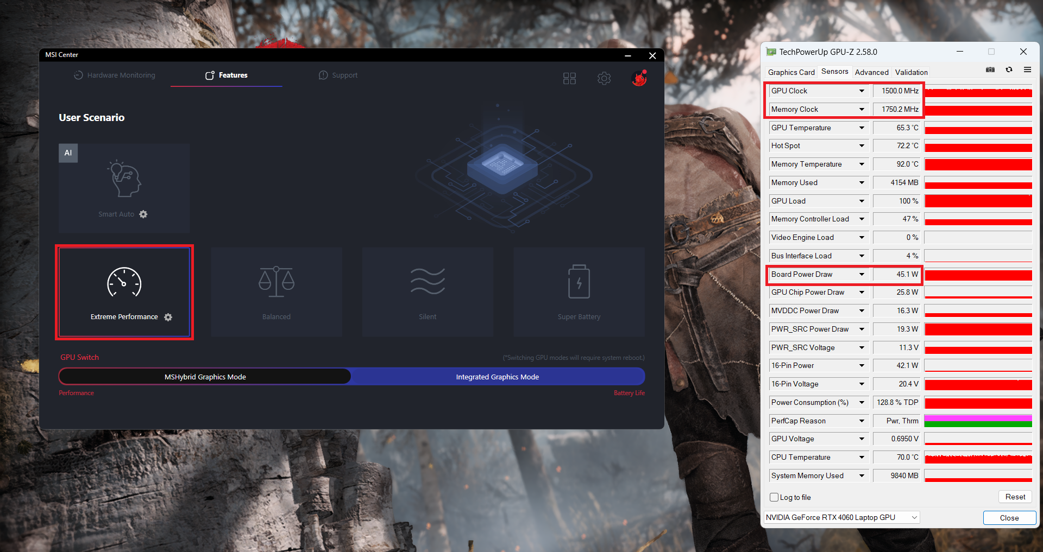Open Smart Auto settings gear
This screenshot has height=552, width=1043.
(143, 214)
